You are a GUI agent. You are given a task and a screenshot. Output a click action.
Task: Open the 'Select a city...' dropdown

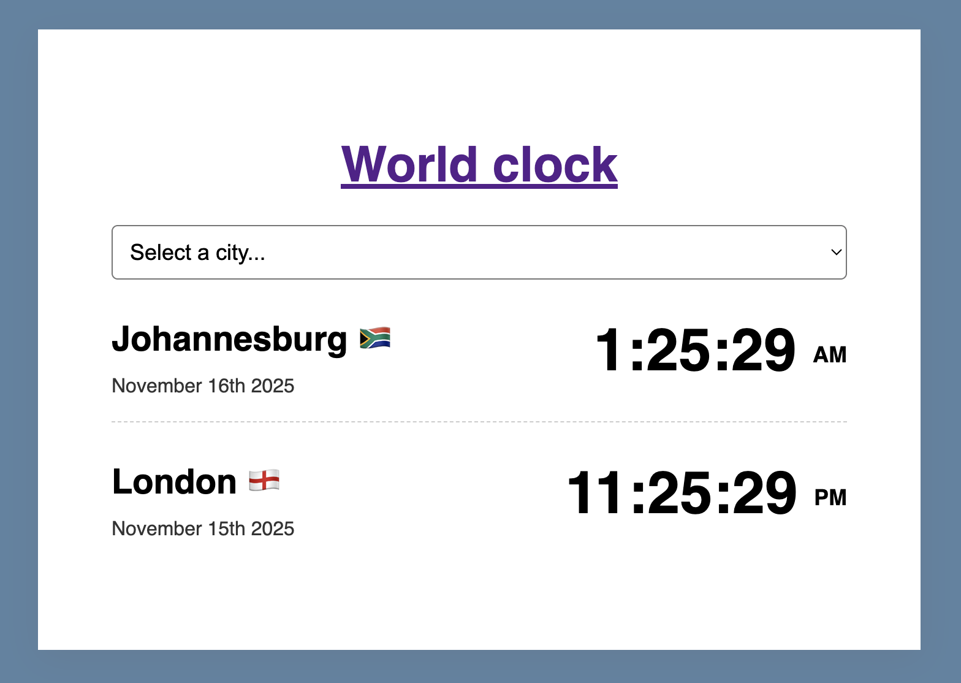coord(478,252)
